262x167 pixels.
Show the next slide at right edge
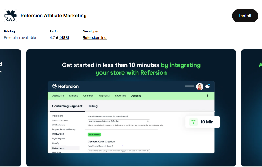pos(251,108)
